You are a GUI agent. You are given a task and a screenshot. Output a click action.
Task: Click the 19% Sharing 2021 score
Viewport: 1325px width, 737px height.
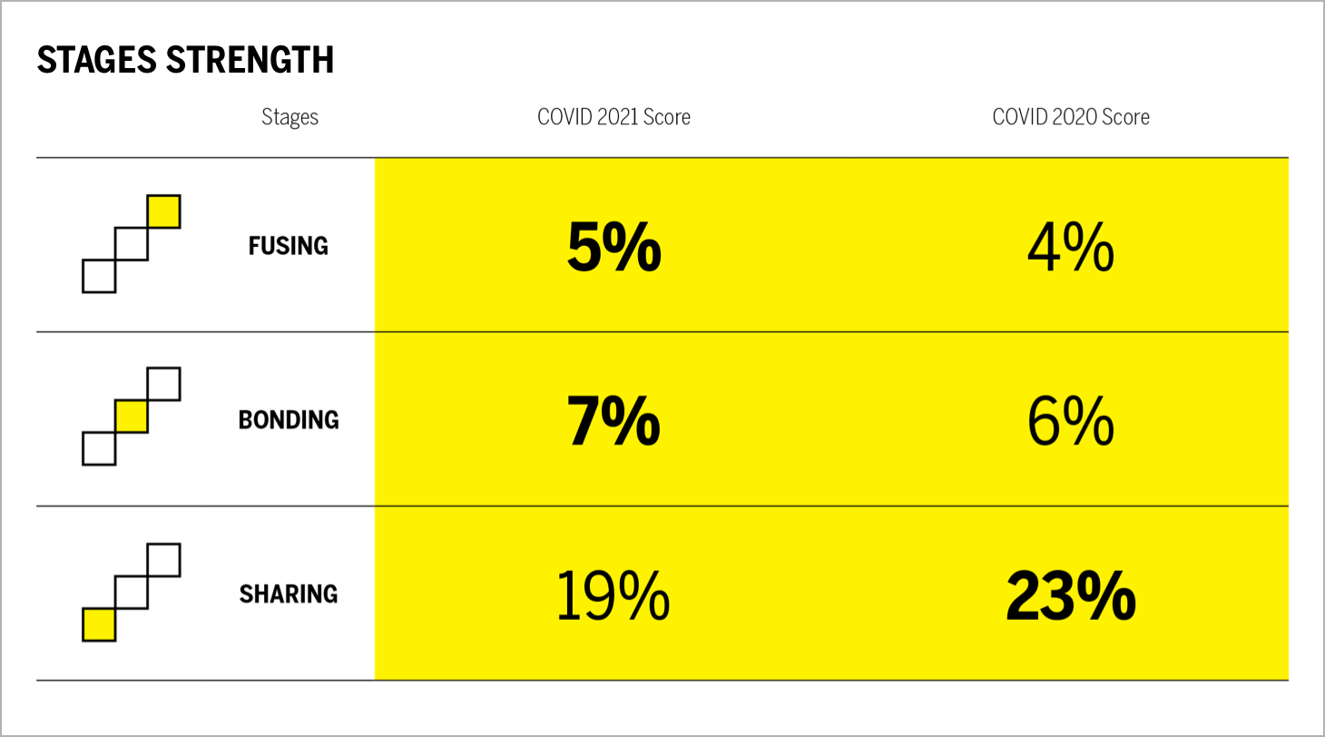click(x=613, y=595)
